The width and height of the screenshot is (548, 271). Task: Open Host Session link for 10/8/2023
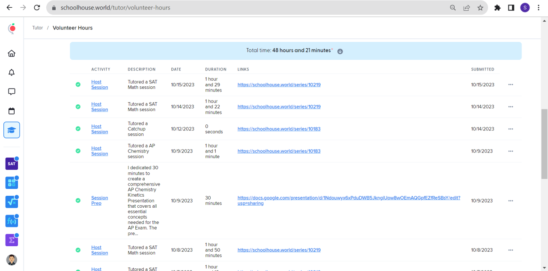click(99, 250)
